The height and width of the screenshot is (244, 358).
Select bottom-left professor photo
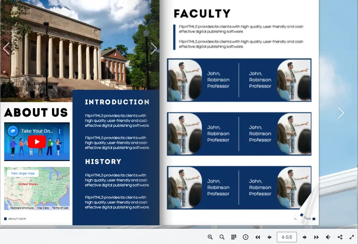[185, 188]
